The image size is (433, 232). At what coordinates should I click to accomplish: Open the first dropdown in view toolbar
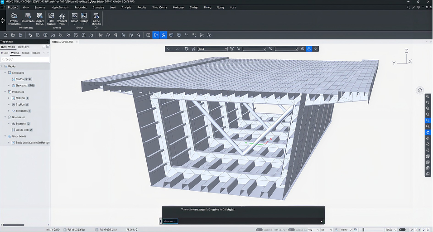pyautogui.click(x=212, y=49)
